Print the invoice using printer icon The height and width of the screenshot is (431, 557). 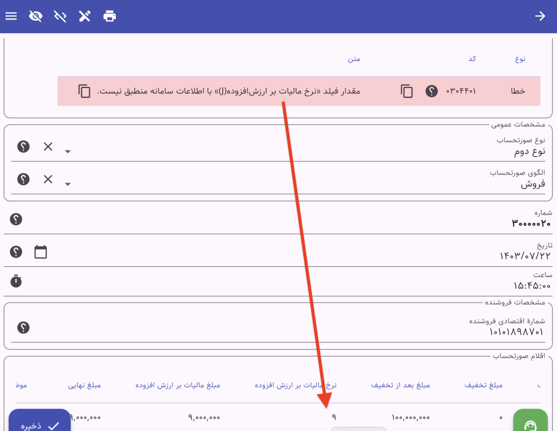[x=109, y=16]
